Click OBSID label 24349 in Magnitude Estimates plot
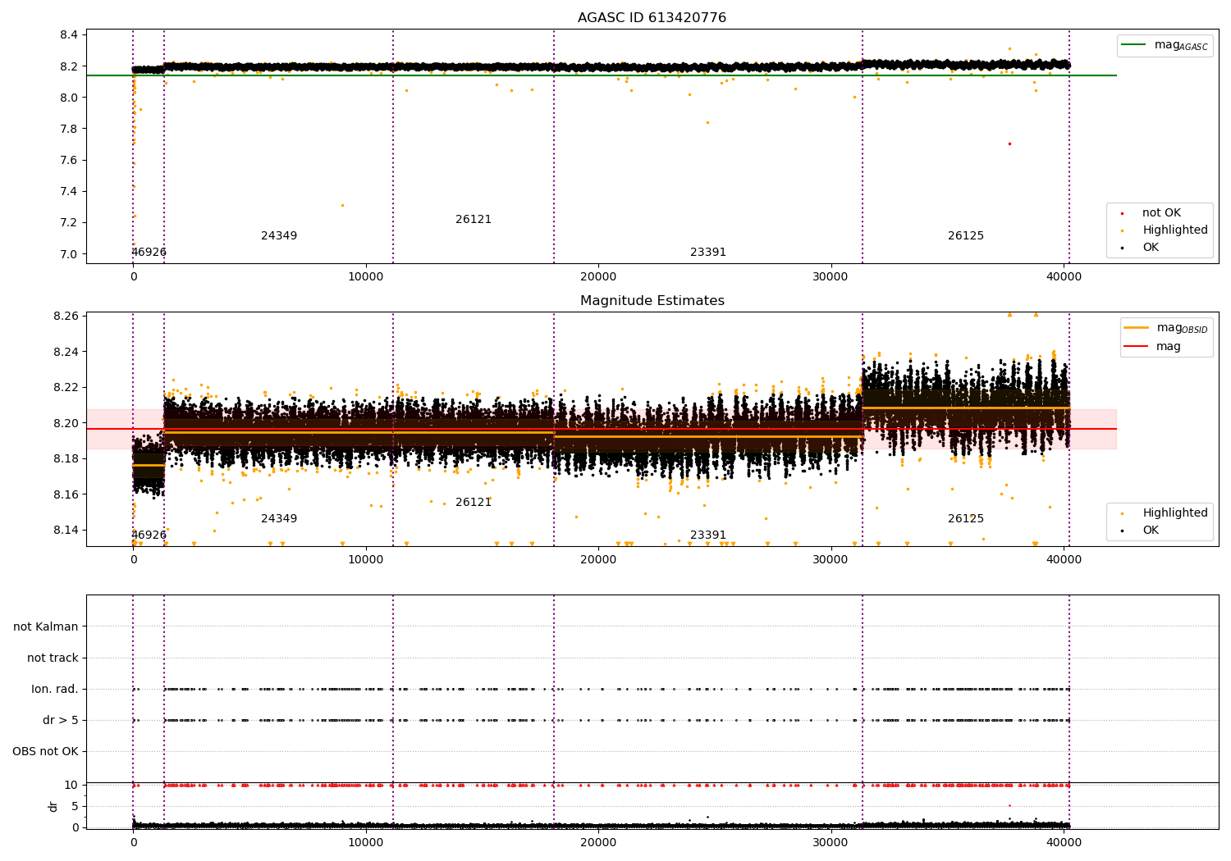Viewport: 1231px width, 861px height. coord(279,519)
